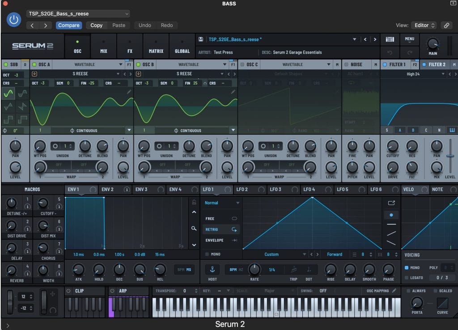
Task: Click the LFO host anchor icon
Action: [x=212, y=270]
